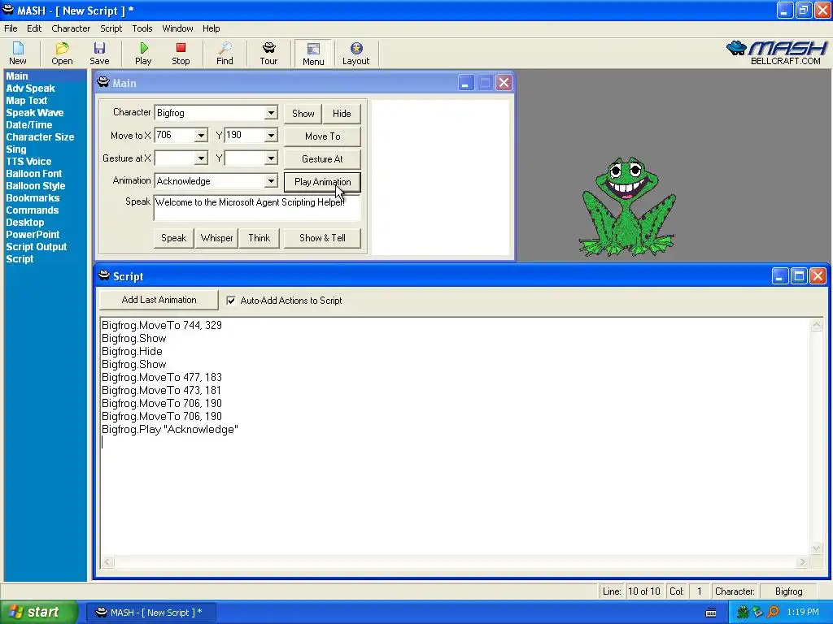
Task: Stop the script with the Stop icon
Action: 181,53
